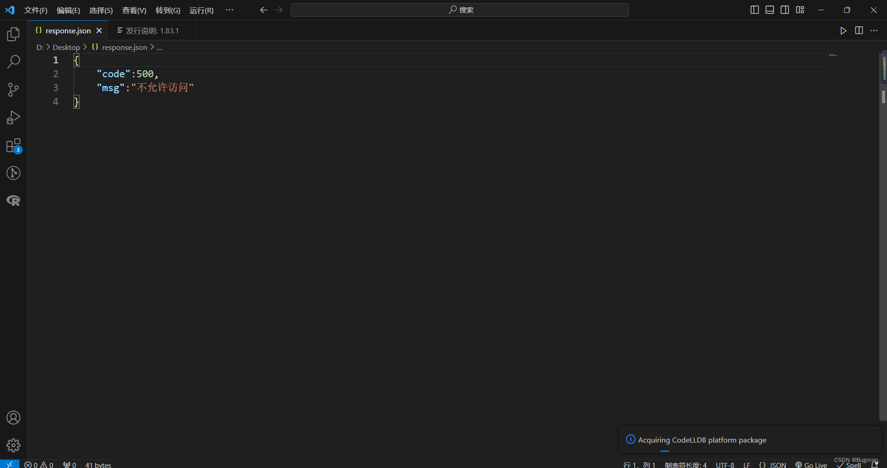
Task: Click the remote window status bar button
Action: coord(9,464)
